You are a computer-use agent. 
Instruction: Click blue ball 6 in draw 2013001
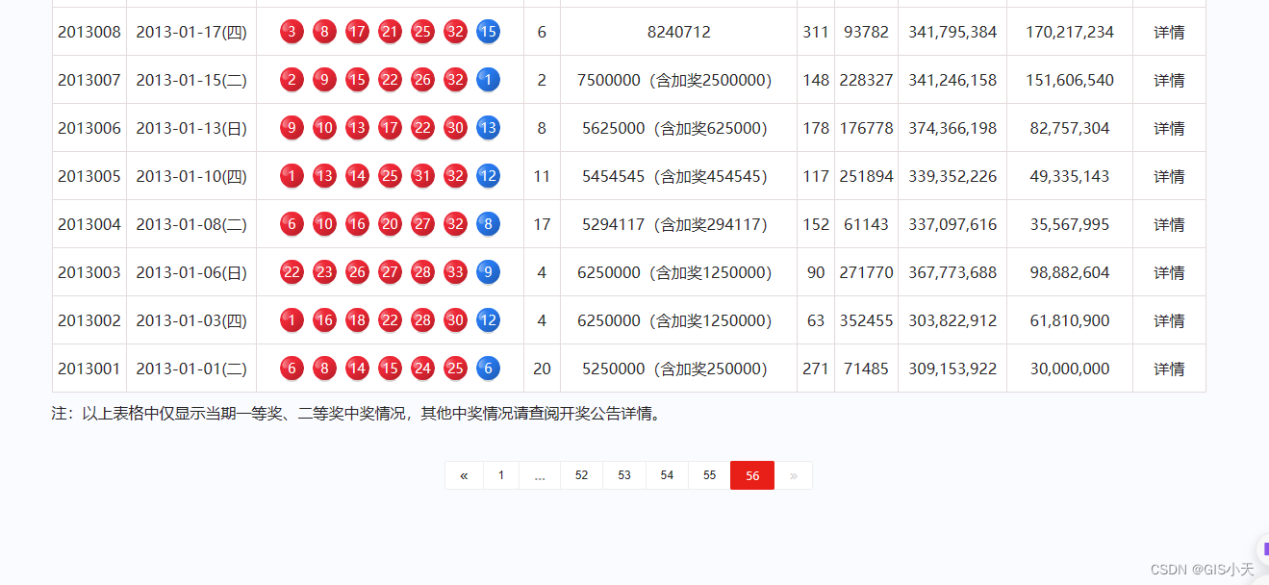(488, 369)
